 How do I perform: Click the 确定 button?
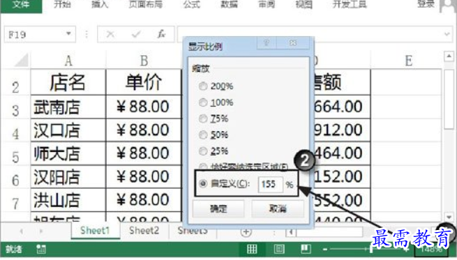click(x=218, y=208)
